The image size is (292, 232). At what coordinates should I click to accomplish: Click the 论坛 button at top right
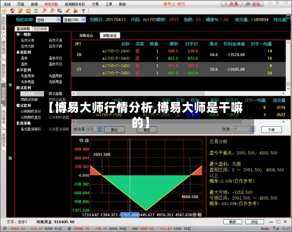point(253,4)
